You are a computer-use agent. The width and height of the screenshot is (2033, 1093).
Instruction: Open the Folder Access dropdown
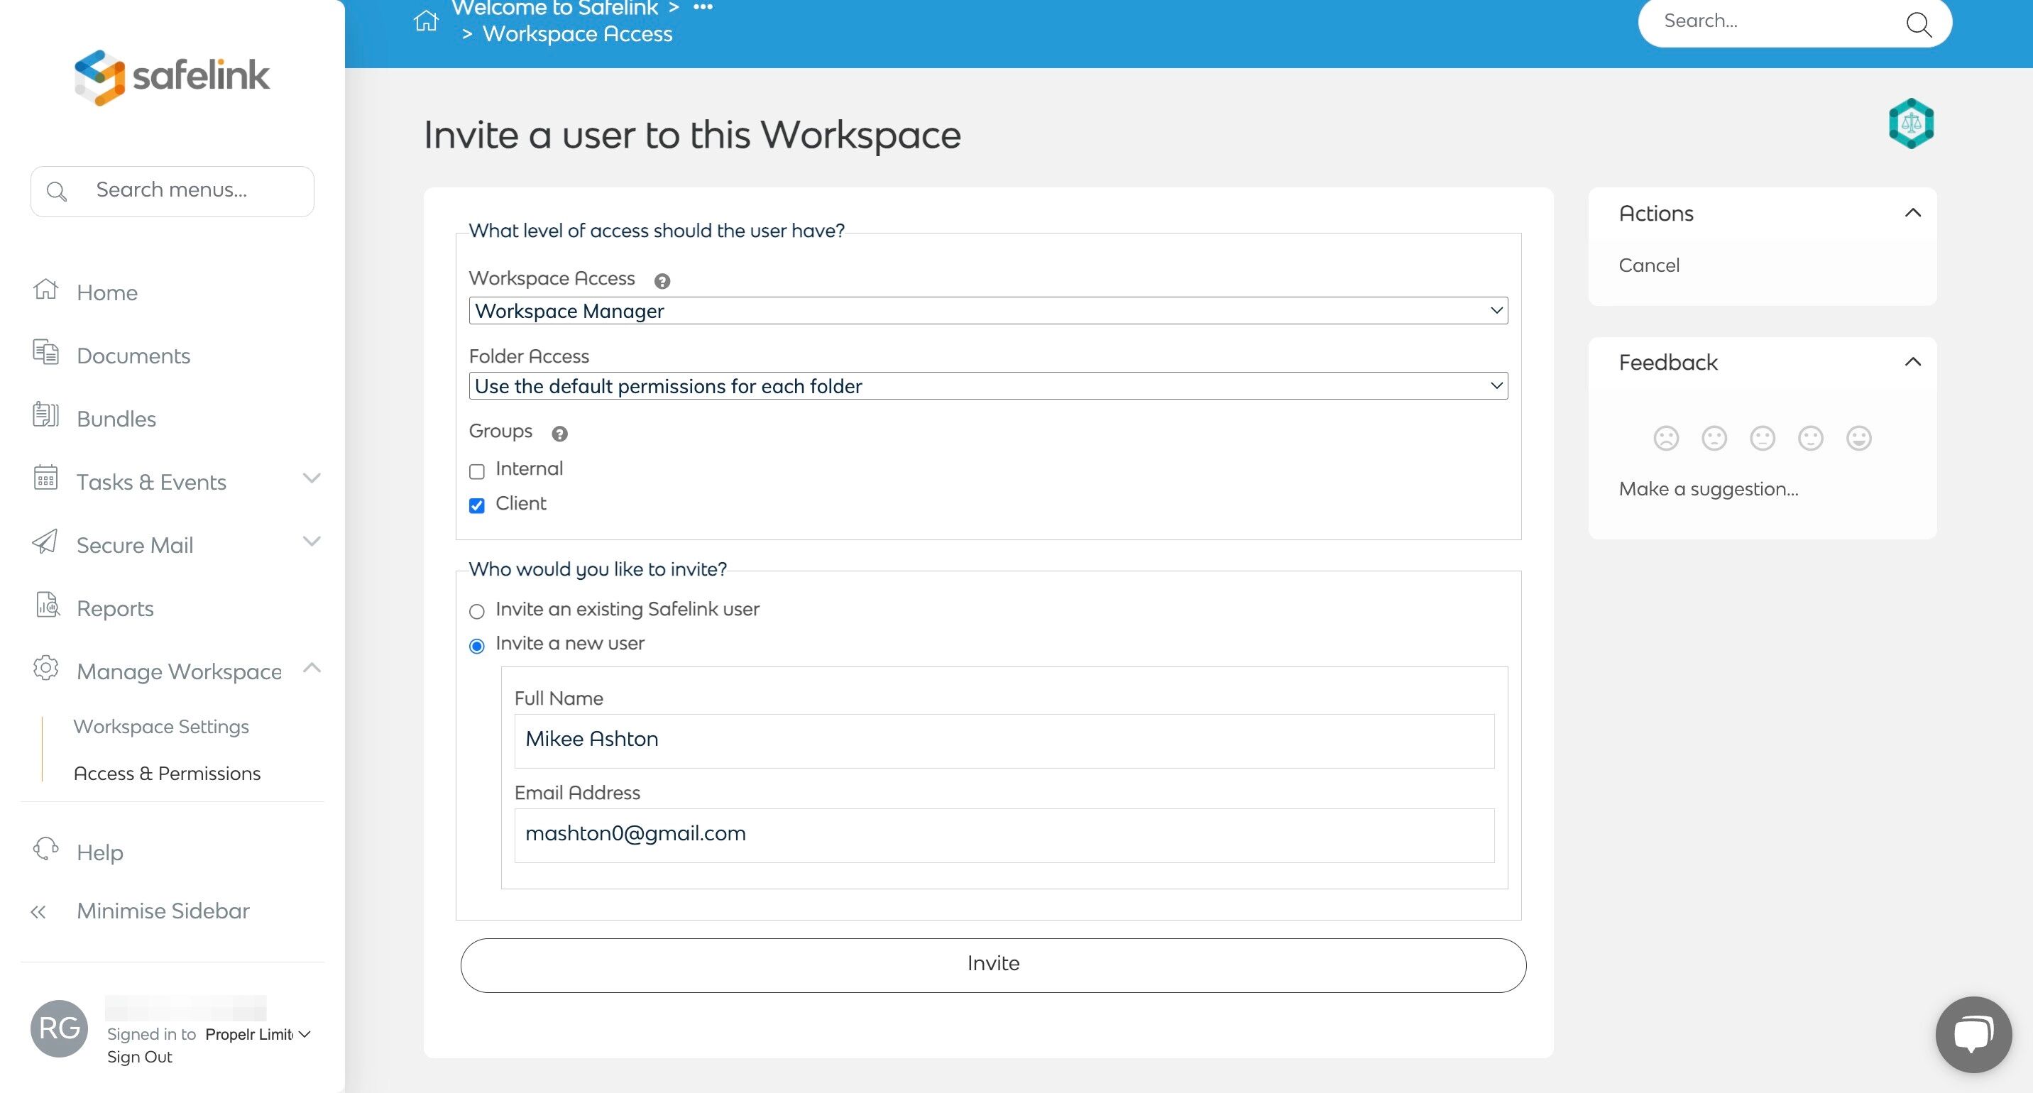pos(988,386)
